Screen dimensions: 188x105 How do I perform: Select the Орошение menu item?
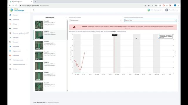point(16,47)
